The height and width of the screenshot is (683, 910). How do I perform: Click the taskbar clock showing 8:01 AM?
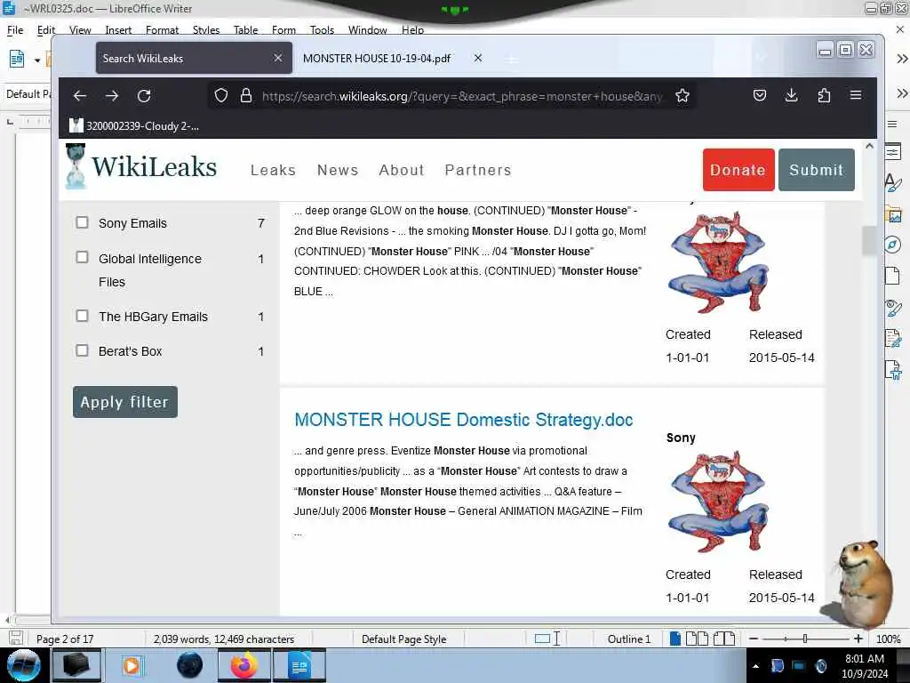tap(865, 666)
